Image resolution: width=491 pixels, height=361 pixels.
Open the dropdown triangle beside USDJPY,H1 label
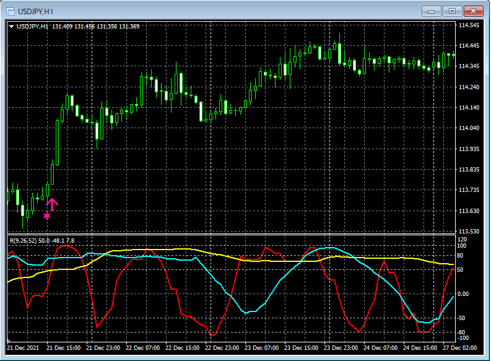point(11,26)
